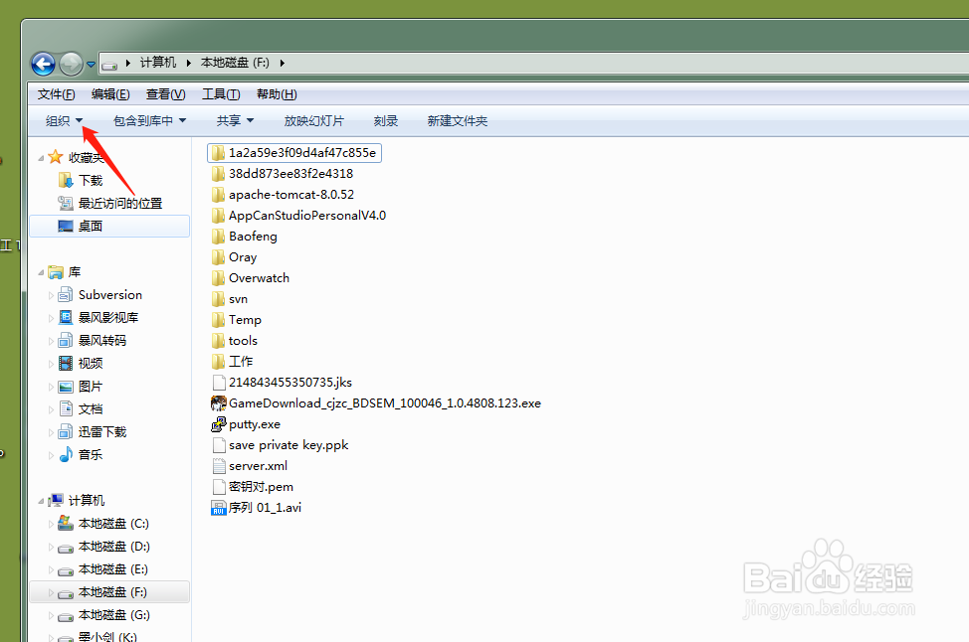Select the 序列 01_1.avi video icon

(218, 508)
